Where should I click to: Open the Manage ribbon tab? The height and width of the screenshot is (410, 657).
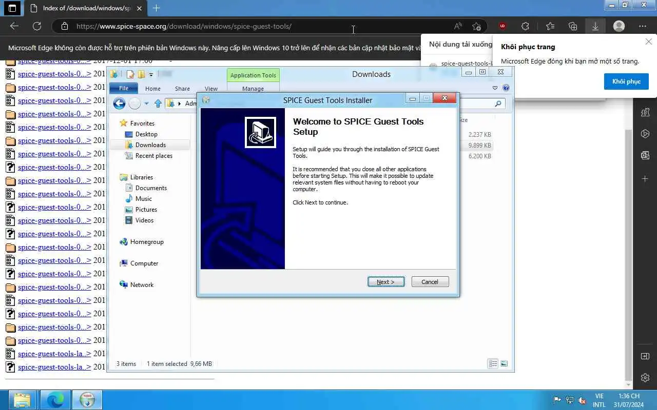click(x=253, y=89)
